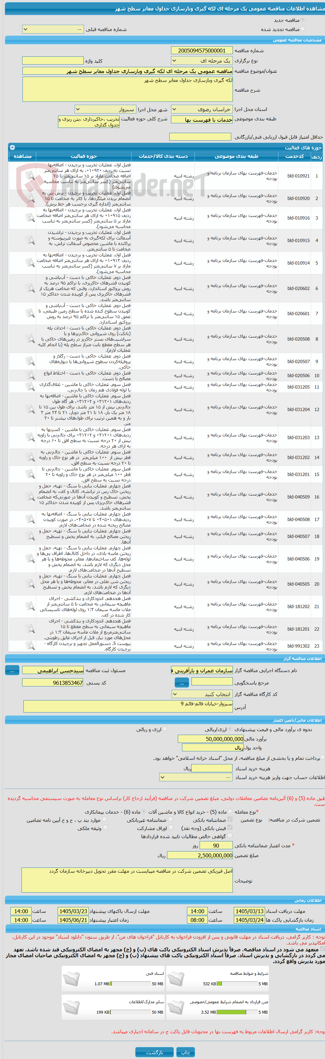The image size is (325, 1059).
Task: Toggle فیش بانکی (وجه نقد) checkbox
Action: coord(230,828)
